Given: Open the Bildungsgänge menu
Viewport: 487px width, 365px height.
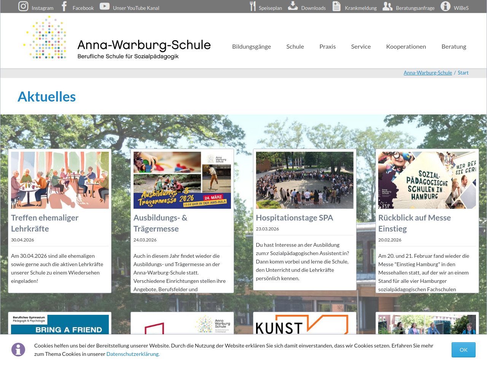Looking at the screenshot, I should point(251,46).
